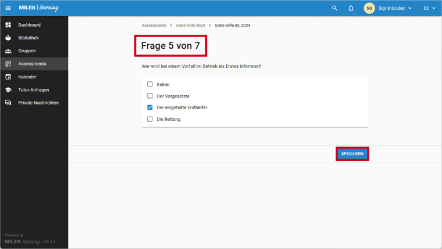Select the 'Die Rettung' checkbox
Image resolution: width=442 pixels, height=249 pixels.
point(150,119)
